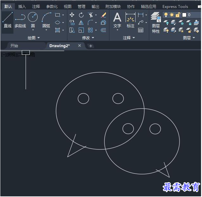Expand the 绘图 panel dropdown
Image resolution: width=202 pixels, height=197 pixels.
click(x=34, y=38)
